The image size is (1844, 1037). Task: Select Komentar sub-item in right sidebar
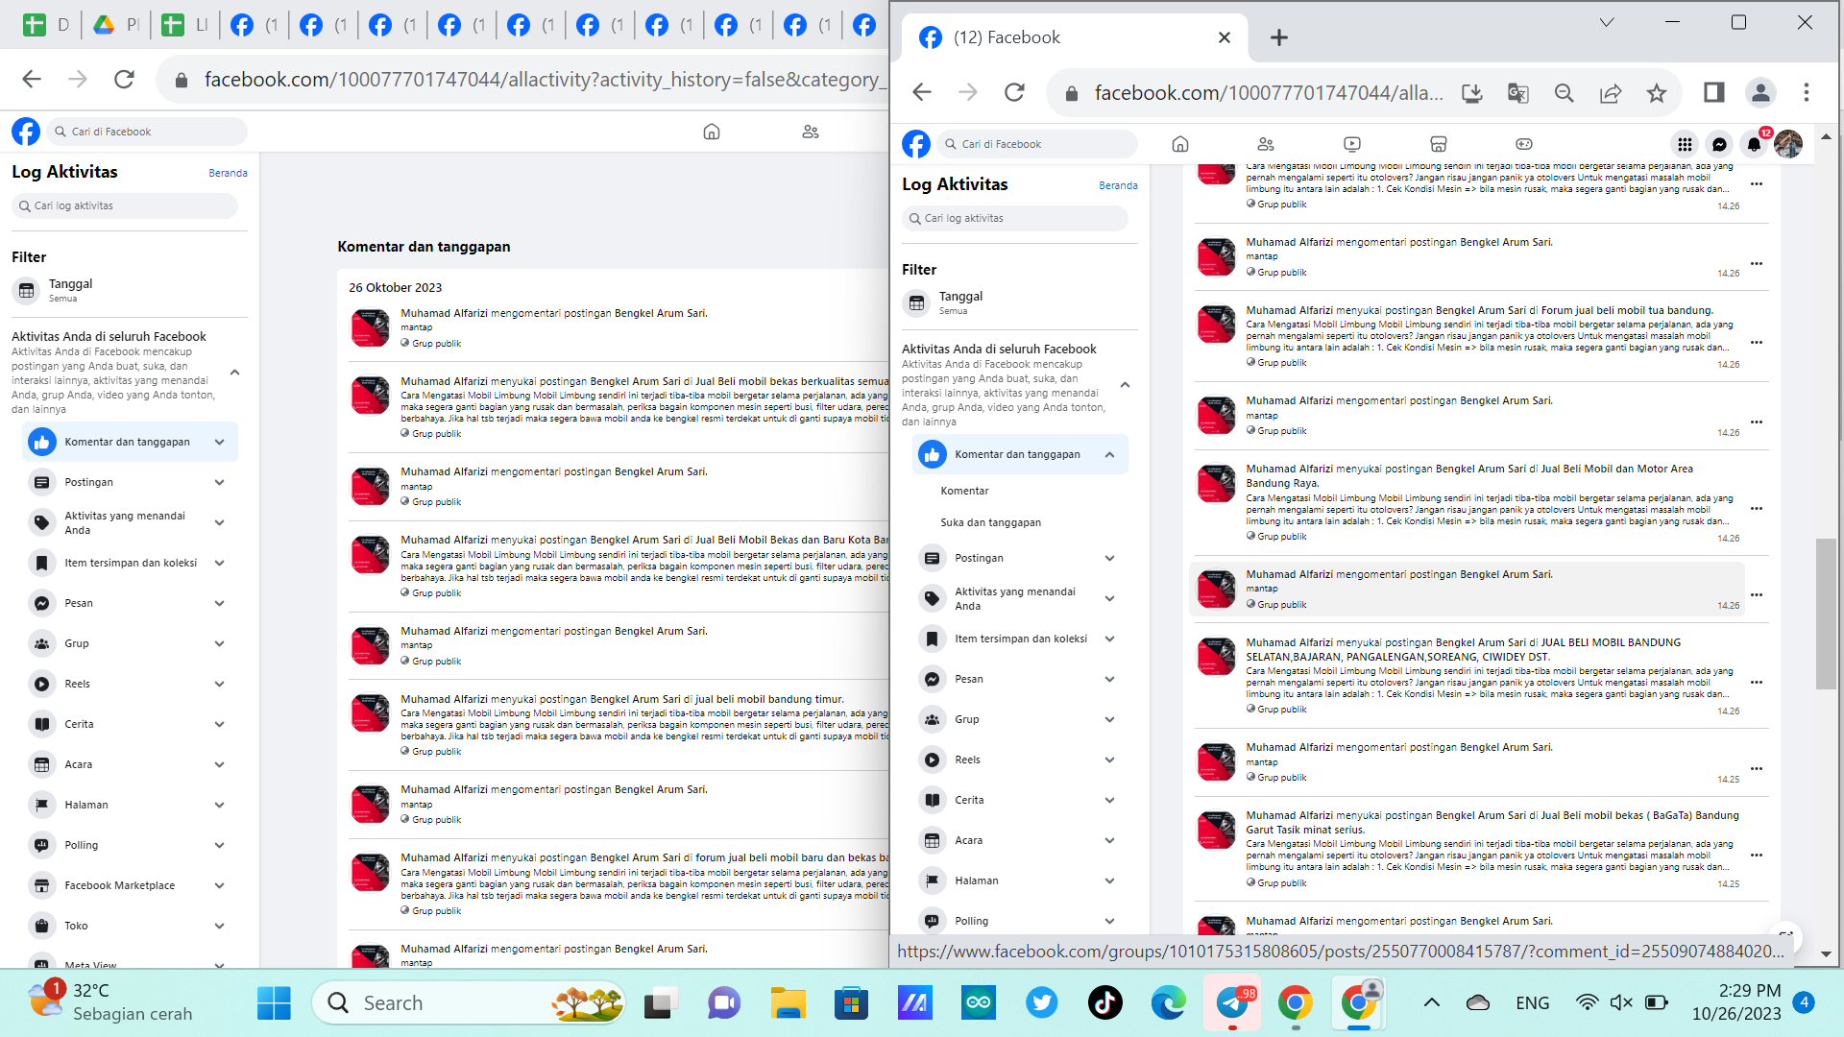point(964,491)
